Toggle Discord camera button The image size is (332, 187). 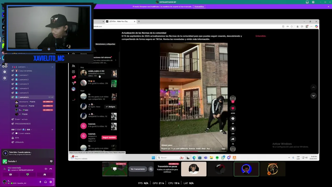click(11, 175)
